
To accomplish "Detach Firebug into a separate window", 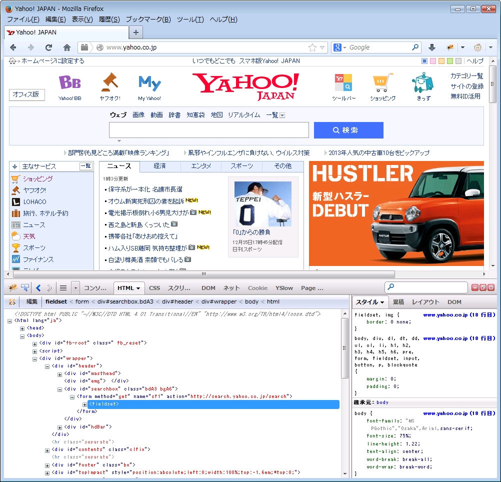I will 483,287.
